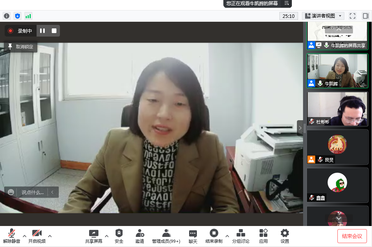The image size is (372, 247).
Task: Open the 聊天 chat panel
Action: (x=193, y=236)
